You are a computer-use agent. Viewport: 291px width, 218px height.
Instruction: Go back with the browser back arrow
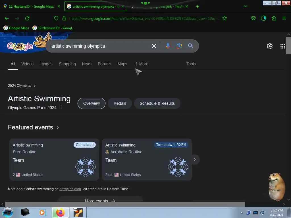(x=7, y=18)
